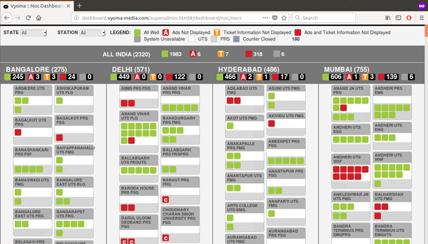Open the BANASHANKARI PRS FSF station card
Screen dimensions: 428x244
click(x=32, y=160)
